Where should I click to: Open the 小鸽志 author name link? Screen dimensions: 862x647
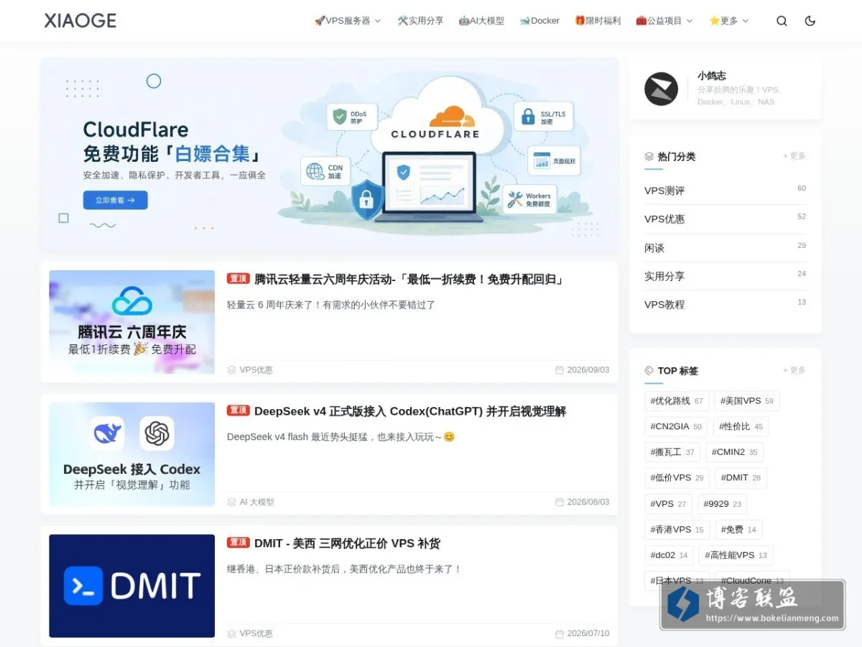pyautogui.click(x=711, y=75)
